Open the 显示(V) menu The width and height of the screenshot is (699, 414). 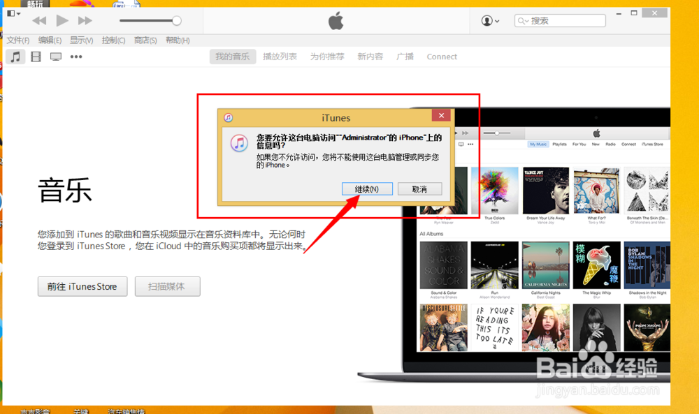pos(81,40)
